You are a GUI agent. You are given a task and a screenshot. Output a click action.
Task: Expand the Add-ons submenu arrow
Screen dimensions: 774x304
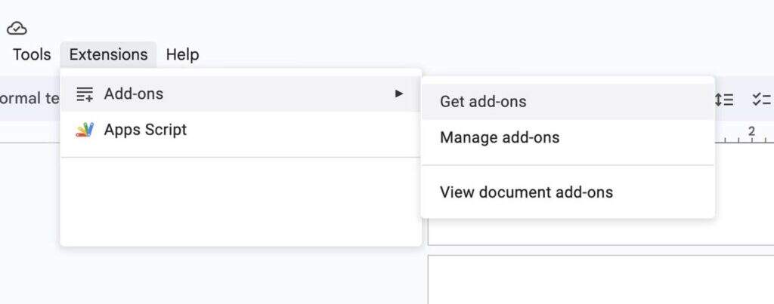pyautogui.click(x=399, y=94)
